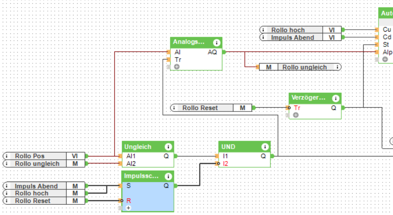Screen dimensions: 393x215
Task: Select Rollo Pos virtual input label
Action: pos(30,156)
